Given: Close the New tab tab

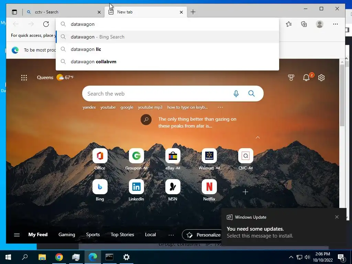Looking at the screenshot, I should 181,12.
